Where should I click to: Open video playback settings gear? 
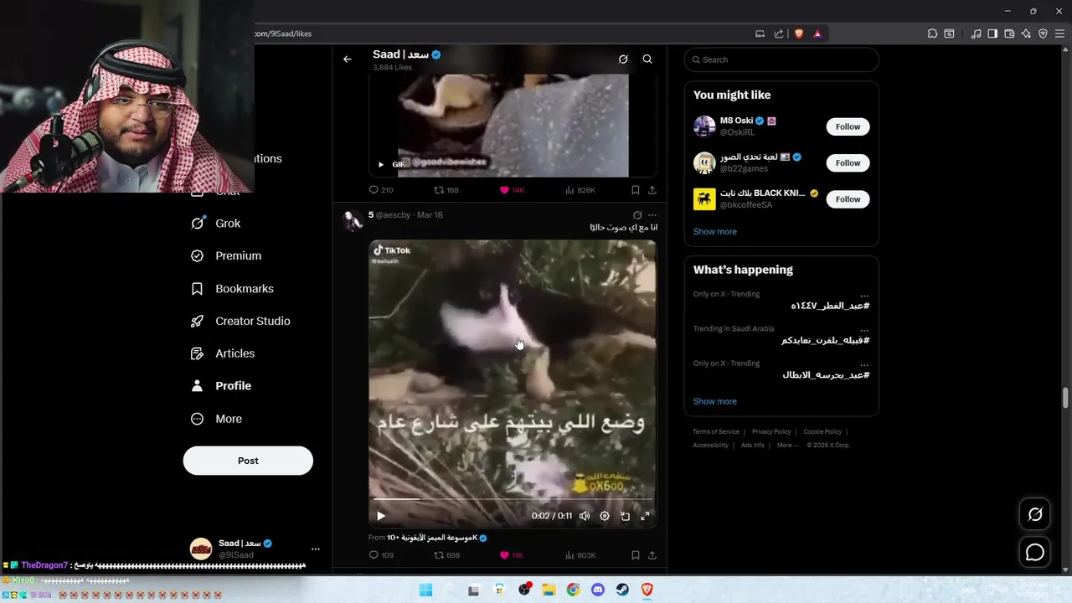[x=605, y=516]
